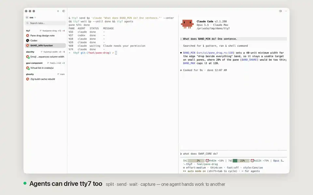This screenshot has height=195, width=313.
Task: Click the Codex agent icon
Action: point(27,41)
